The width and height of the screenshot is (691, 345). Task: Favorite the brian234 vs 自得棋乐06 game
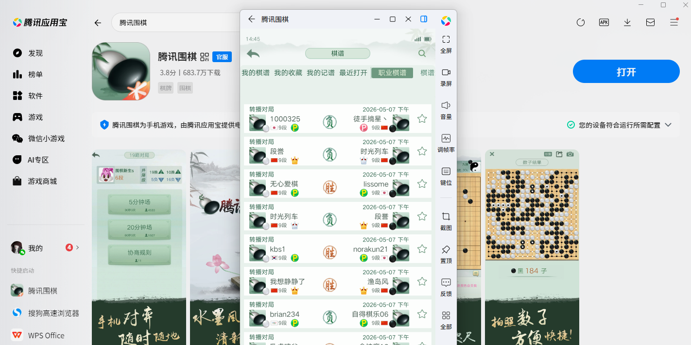[x=422, y=314]
